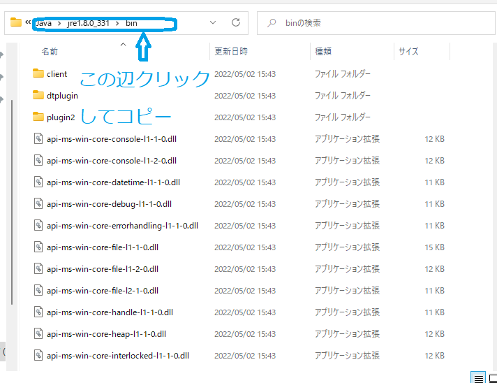Click the 15 KB size of file-l1-1-0.dll
Screen dimensions: 497x383
pos(435,247)
